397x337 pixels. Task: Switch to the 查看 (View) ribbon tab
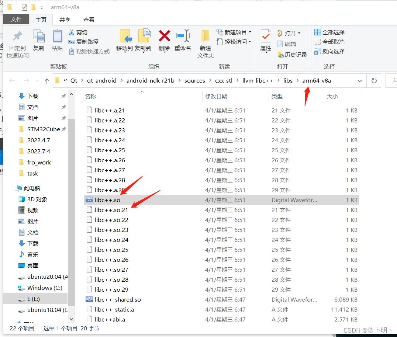(88, 19)
